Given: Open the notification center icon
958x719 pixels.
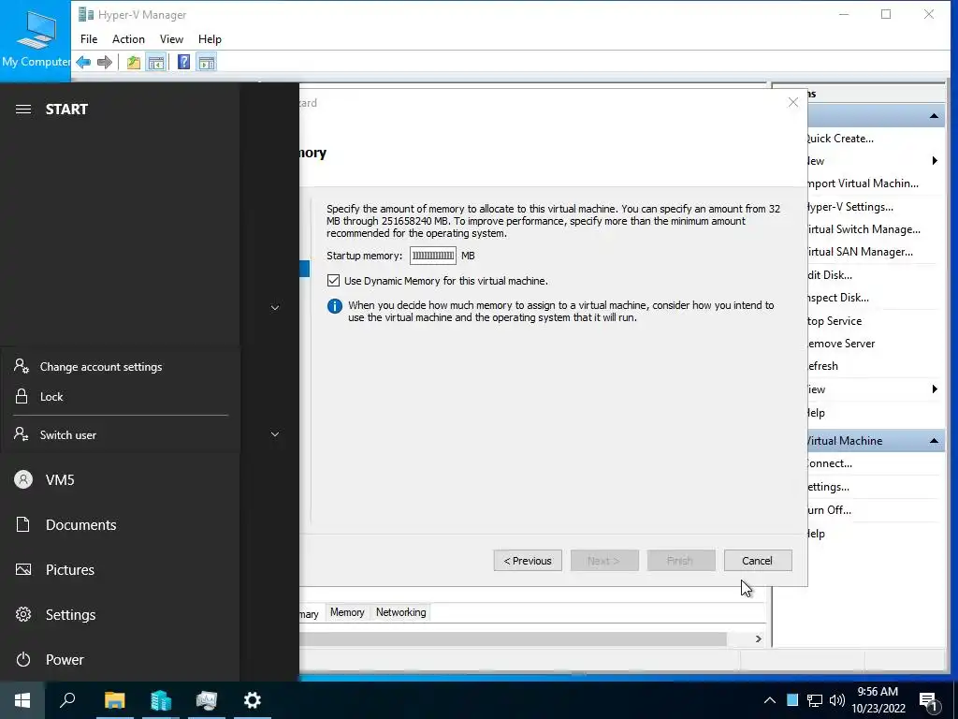Looking at the screenshot, I should pos(928,700).
